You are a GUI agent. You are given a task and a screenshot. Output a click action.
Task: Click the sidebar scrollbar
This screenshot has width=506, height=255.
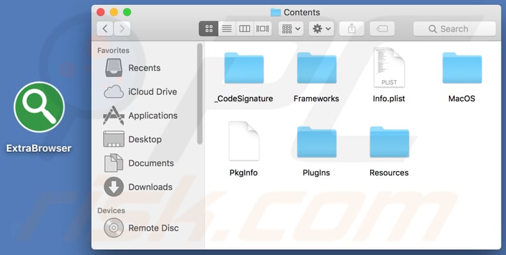(200, 94)
